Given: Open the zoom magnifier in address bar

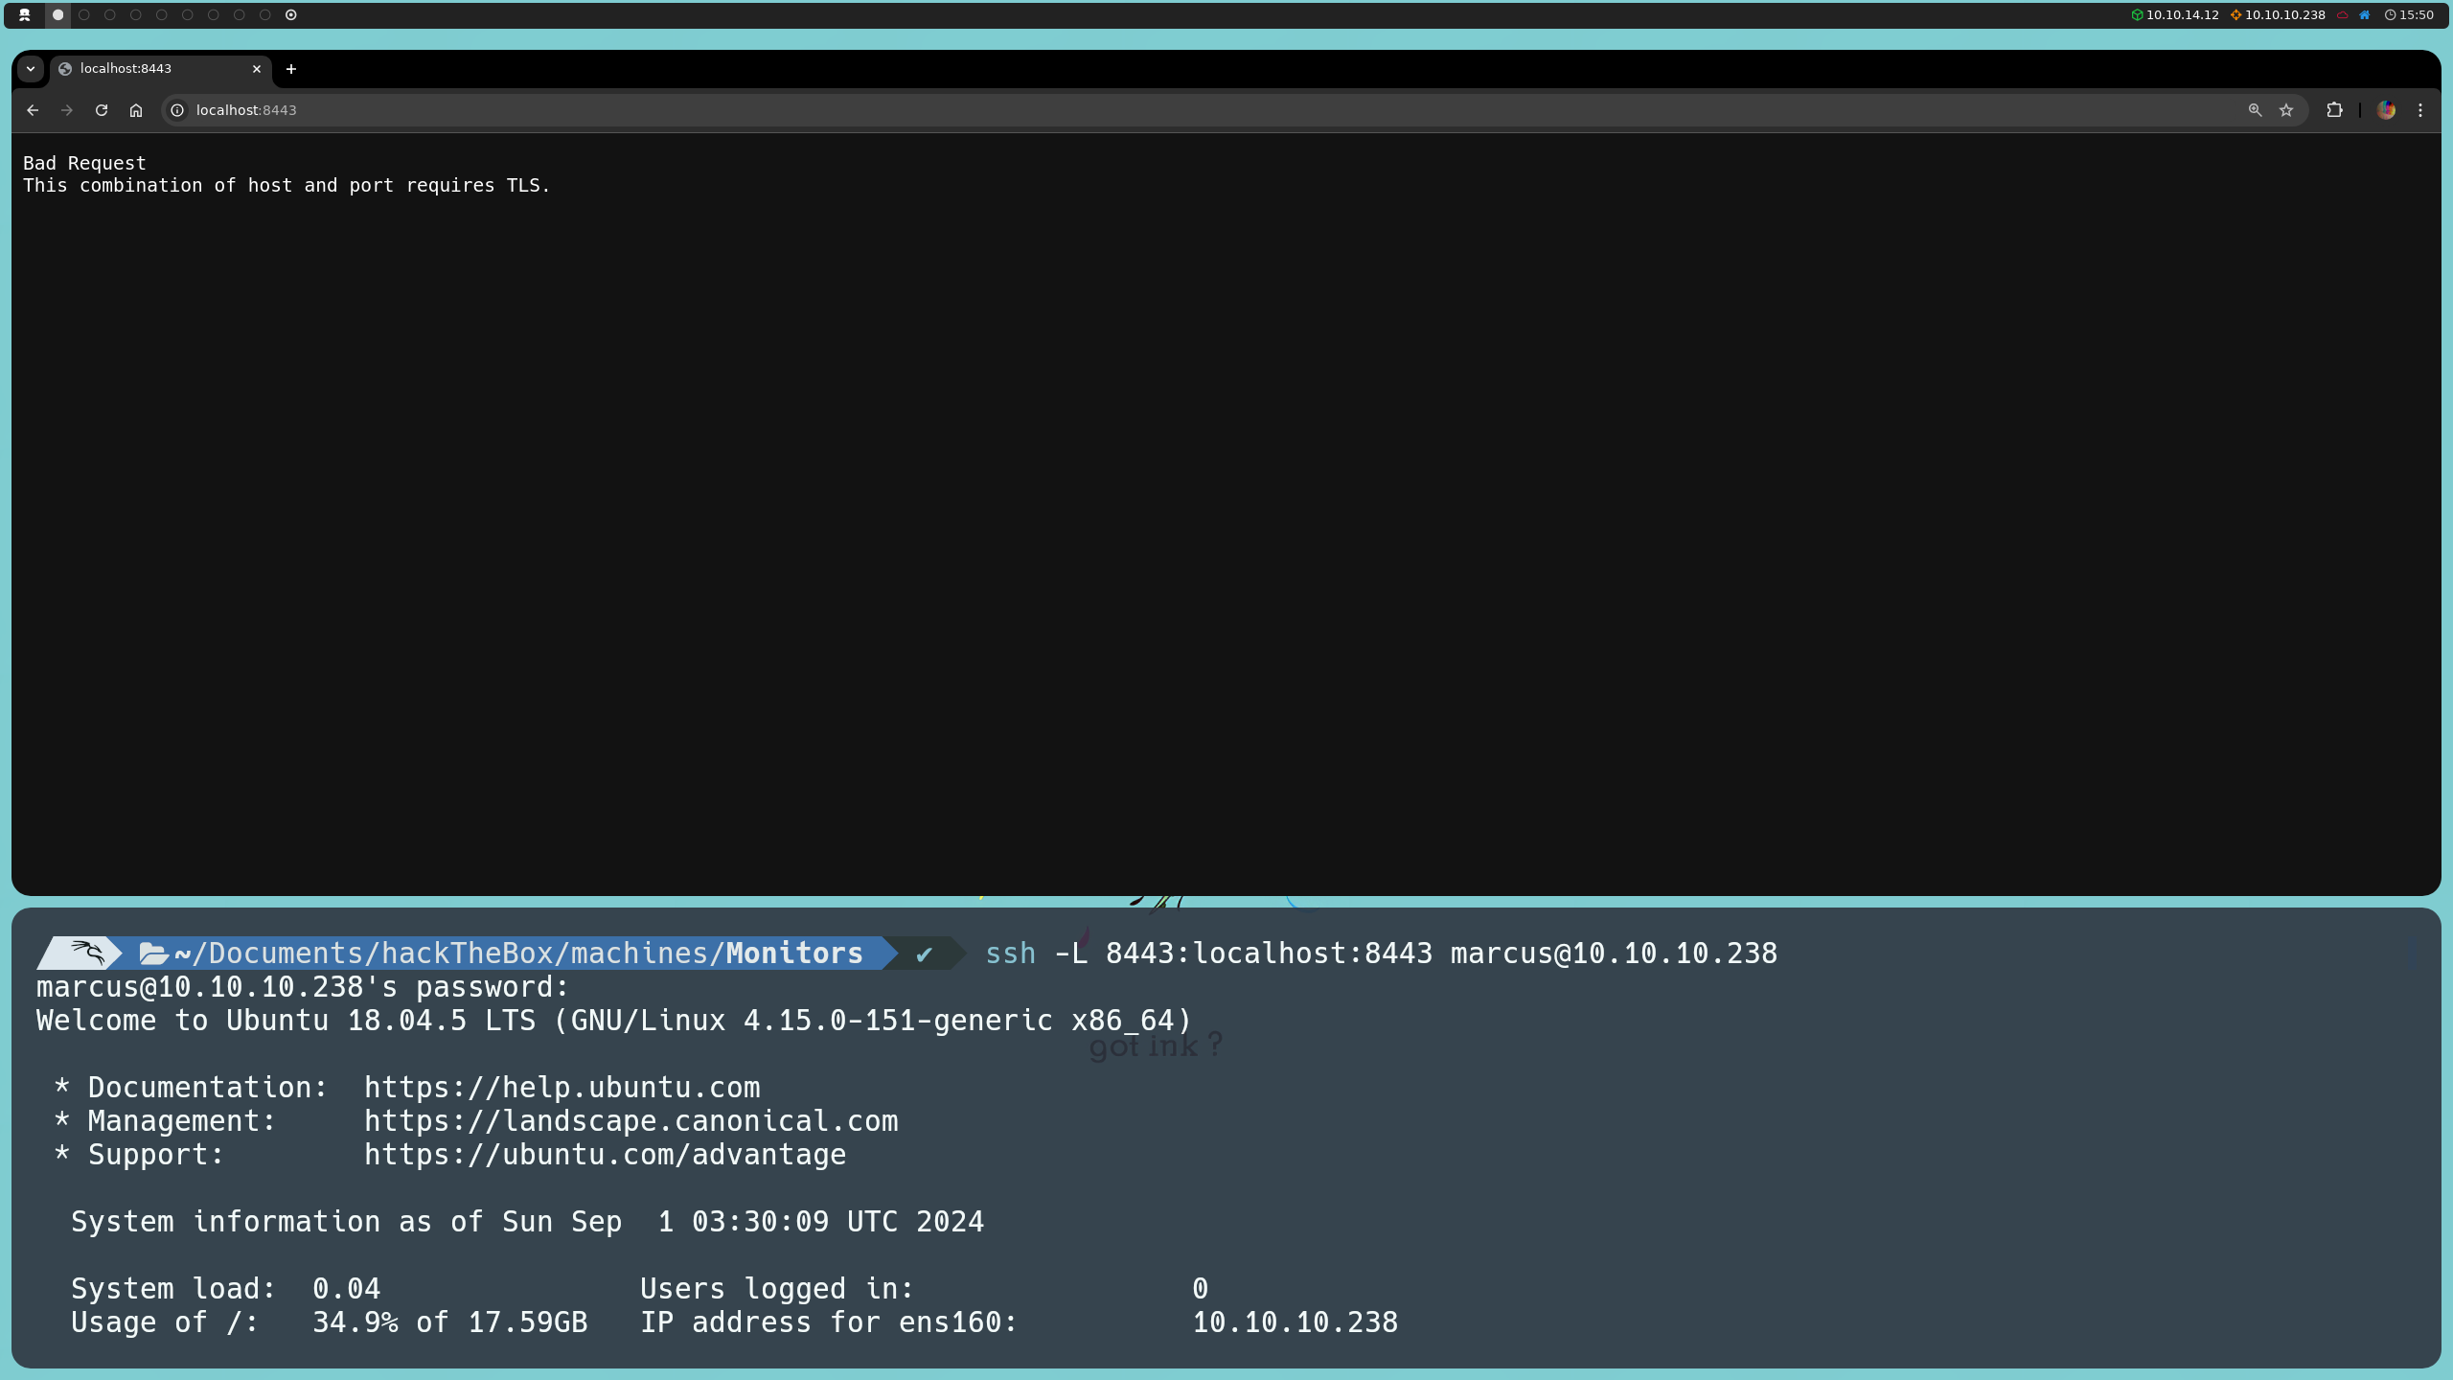Looking at the screenshot, I should tap(2255, 110).
